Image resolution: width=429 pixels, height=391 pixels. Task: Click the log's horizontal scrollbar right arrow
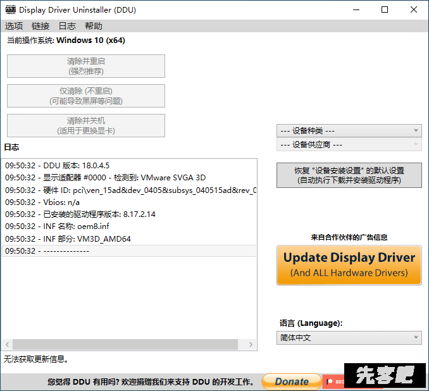click(251, 345)
